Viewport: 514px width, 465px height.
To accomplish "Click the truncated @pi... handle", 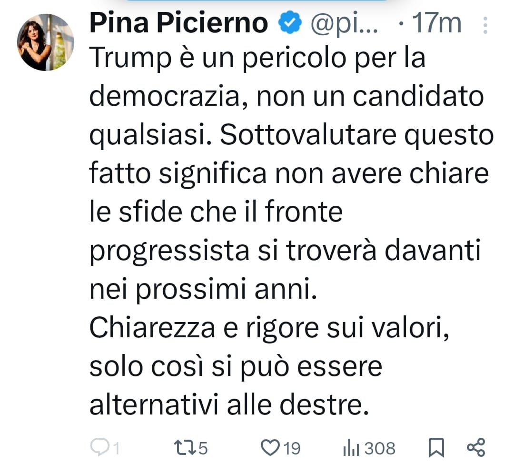I will coord(344,24).
